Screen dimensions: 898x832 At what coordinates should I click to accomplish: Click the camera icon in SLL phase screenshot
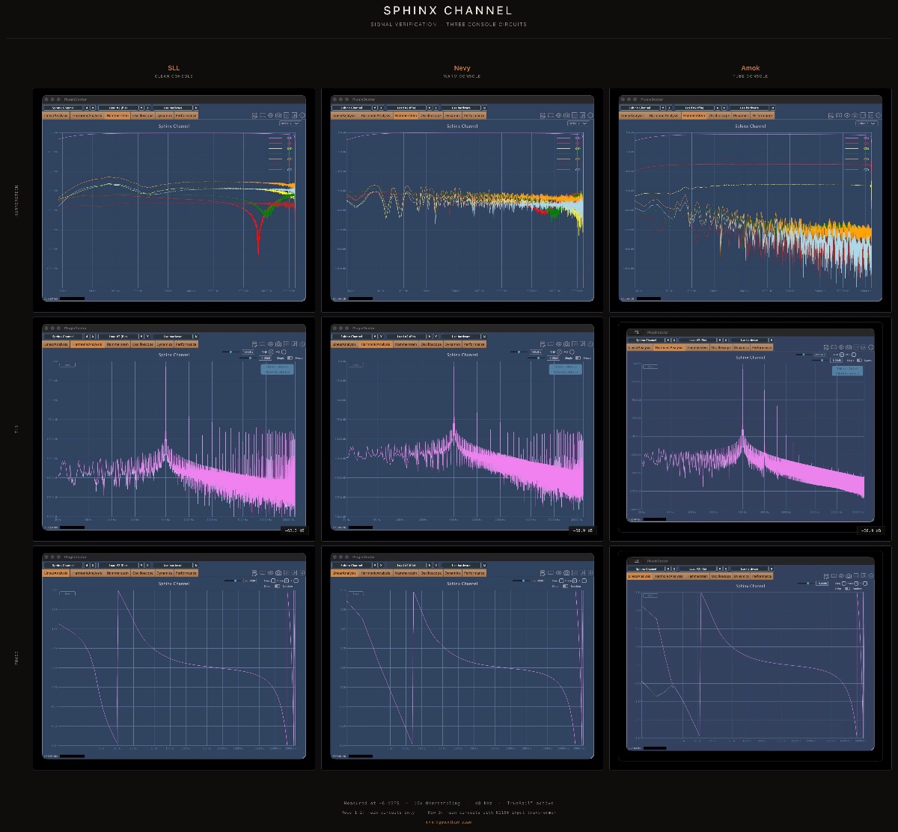(278, 573)
